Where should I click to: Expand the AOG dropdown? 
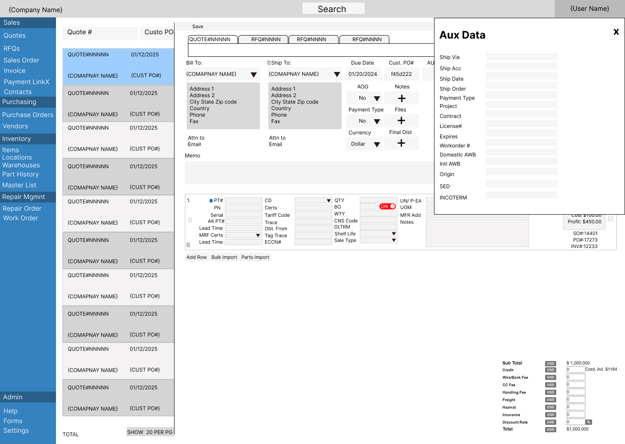click(x=377, y=98)
